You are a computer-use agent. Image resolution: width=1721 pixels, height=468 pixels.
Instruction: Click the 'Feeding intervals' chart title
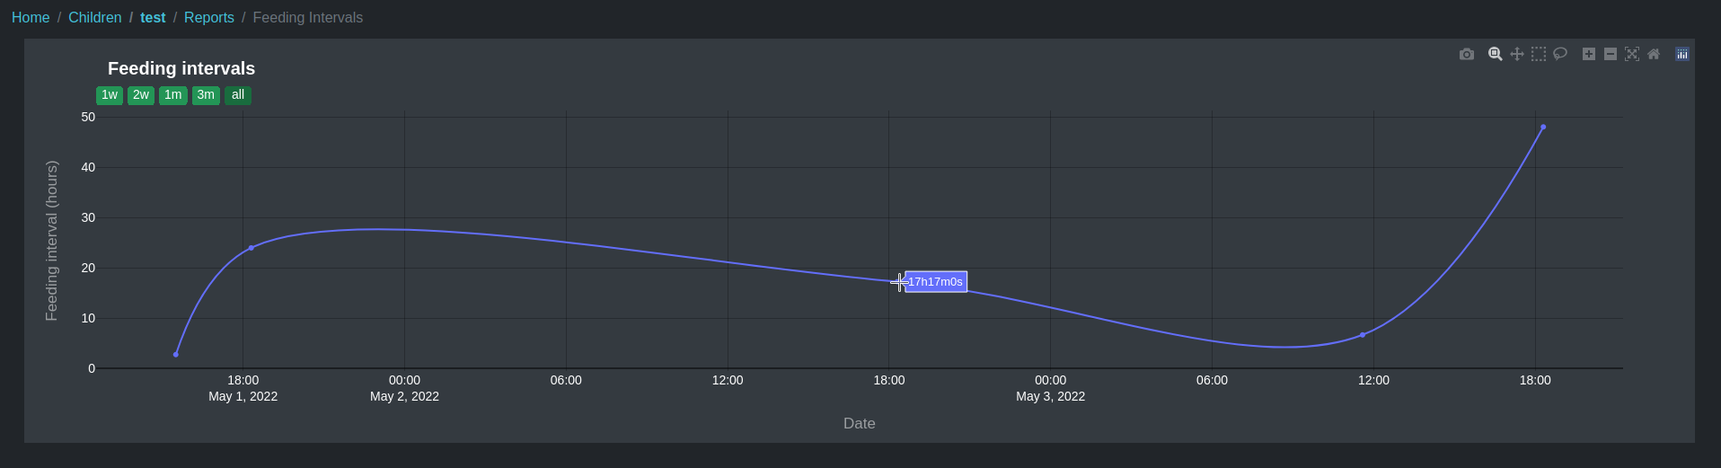tap(181, 68)
